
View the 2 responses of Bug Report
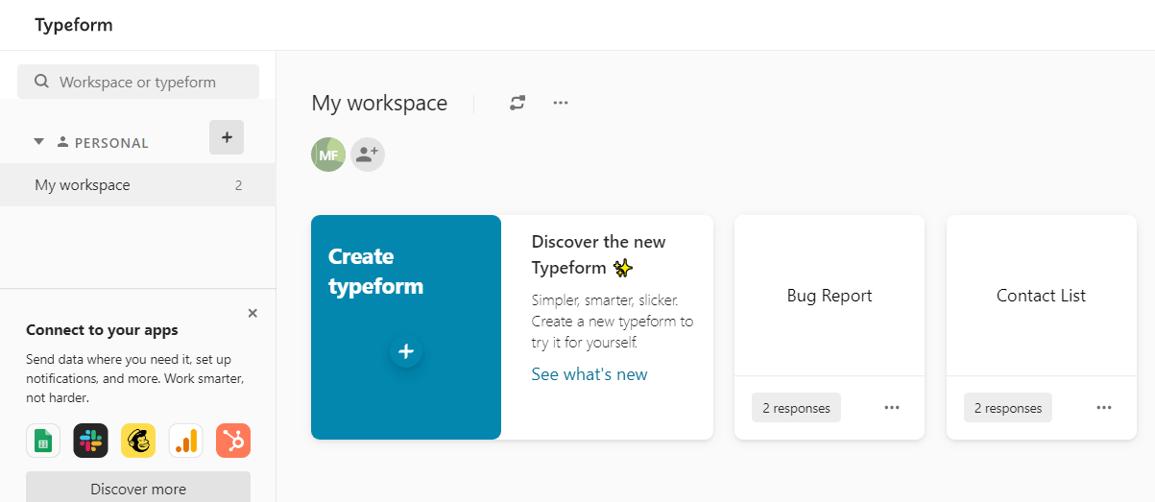pos(796,408)
